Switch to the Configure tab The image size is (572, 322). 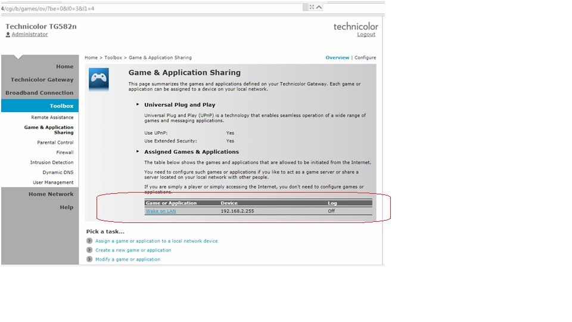pos(365,58)
